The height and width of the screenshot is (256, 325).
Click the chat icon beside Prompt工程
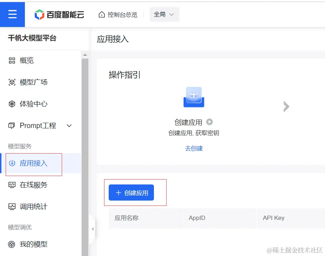[12, 126]
